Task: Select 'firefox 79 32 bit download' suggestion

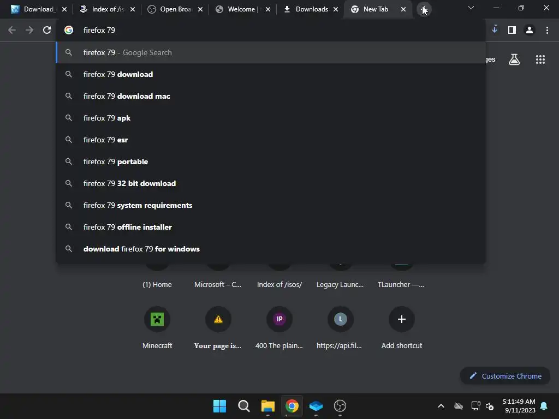Action: [271, 183]
